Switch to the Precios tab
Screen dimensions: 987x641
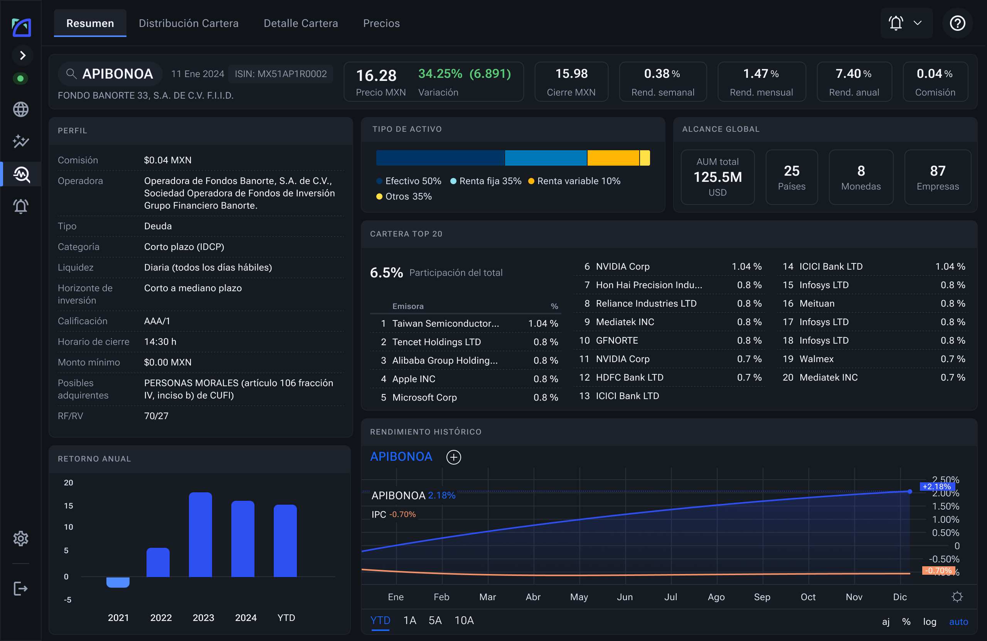click(382, 23)
